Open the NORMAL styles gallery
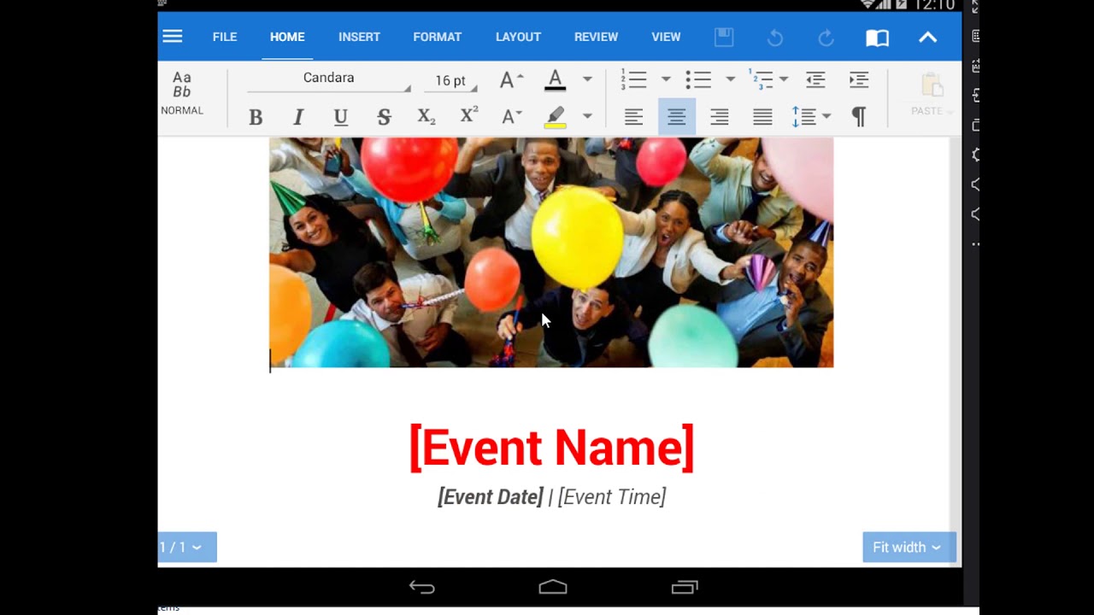 coord(182,93)
